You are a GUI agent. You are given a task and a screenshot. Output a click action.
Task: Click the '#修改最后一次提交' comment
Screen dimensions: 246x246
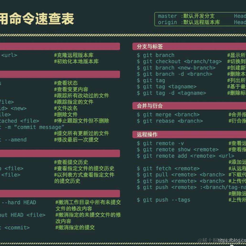coord(76,140)
